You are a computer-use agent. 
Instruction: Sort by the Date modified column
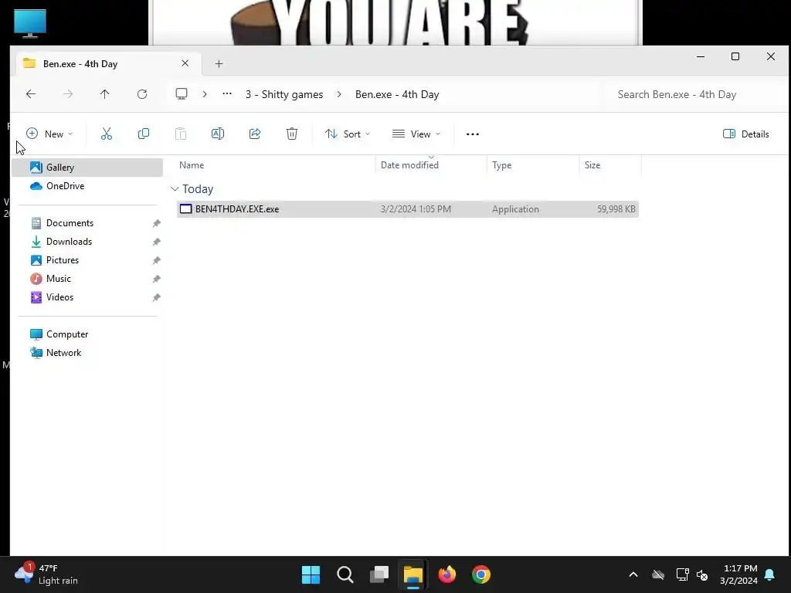coord(431,165)
